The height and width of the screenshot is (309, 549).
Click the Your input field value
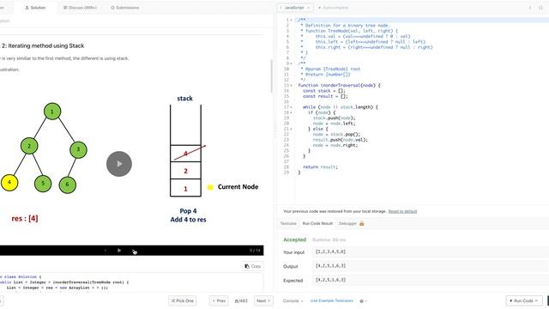click(x=430, y=251)
